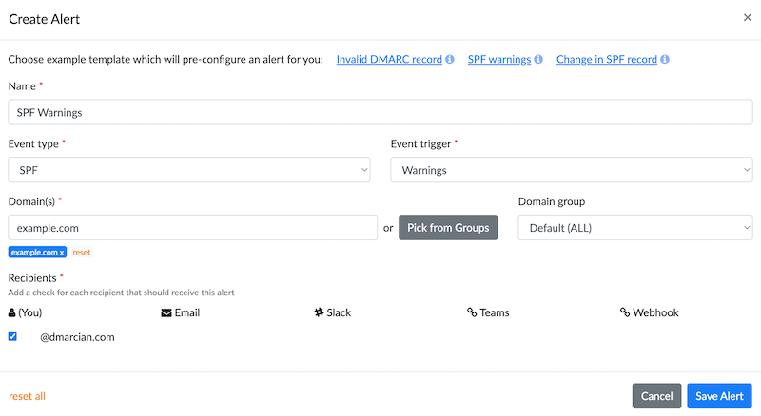The height and width of the screenshot is (416, 761).
Task: Open the Event trigger dropdown showing Warnings
Action: point(572,170)
